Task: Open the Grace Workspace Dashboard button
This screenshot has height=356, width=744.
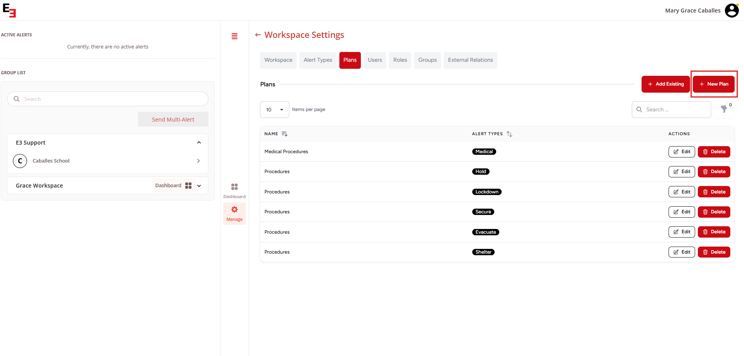Action: click(x=174, y=186)
